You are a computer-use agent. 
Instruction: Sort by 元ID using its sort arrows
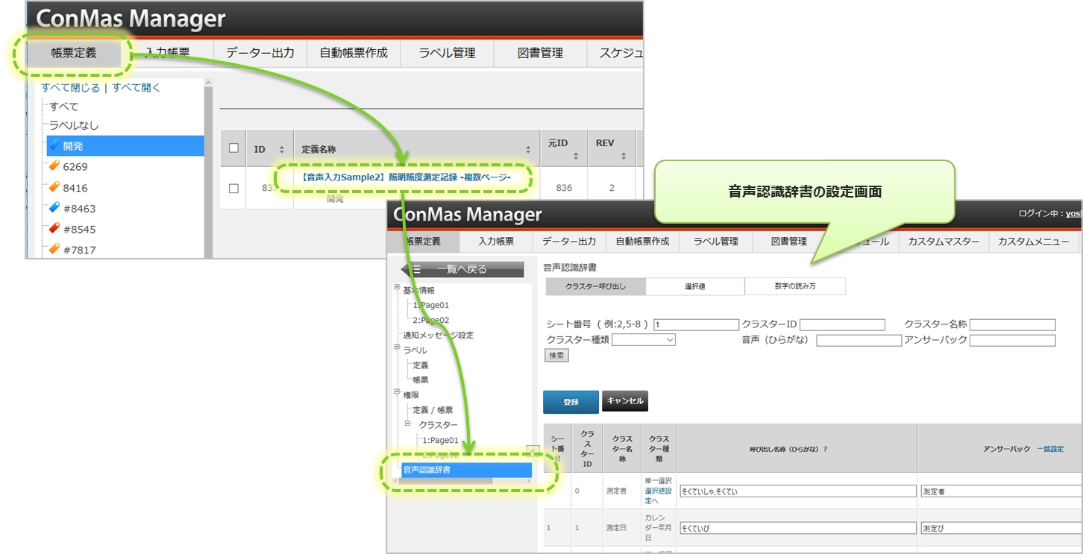[574, 156]
